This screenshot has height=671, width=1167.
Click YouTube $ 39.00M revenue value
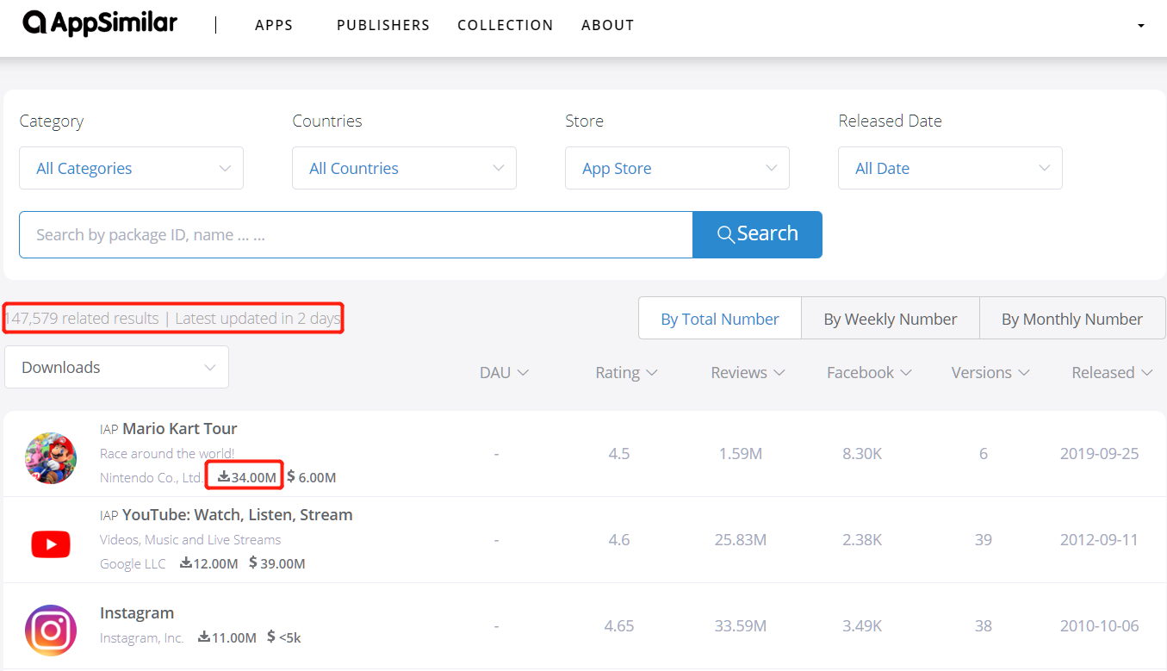pyautogui.click(x=277, y=563)
